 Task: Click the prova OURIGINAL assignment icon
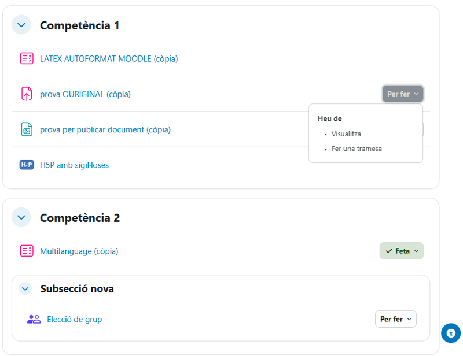pyautogui.click(x=27, y=94)
